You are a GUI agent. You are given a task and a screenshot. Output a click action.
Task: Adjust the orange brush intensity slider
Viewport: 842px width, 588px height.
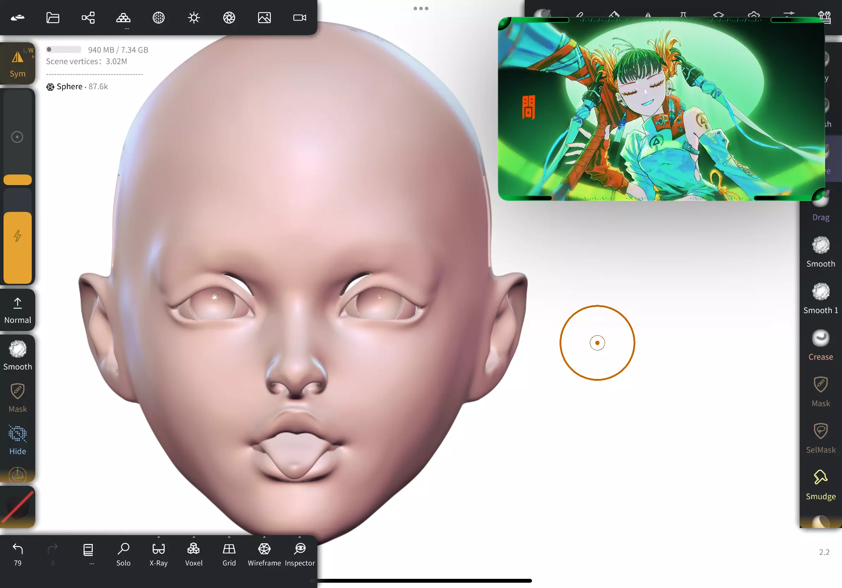coord(18,236)
